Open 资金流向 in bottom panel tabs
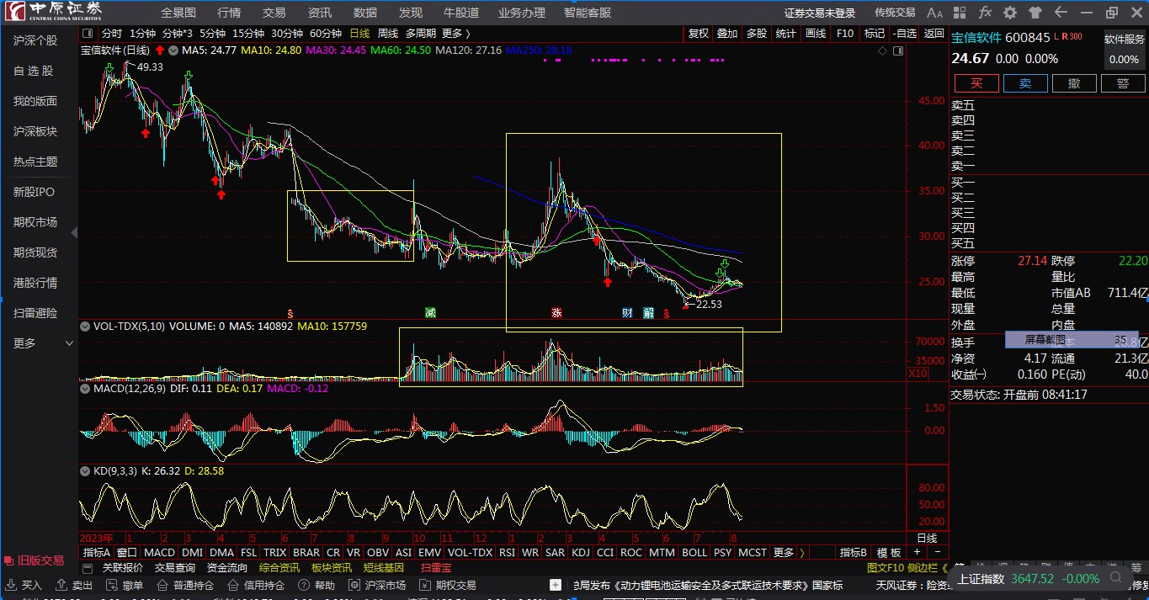 (x=227, y=568)
